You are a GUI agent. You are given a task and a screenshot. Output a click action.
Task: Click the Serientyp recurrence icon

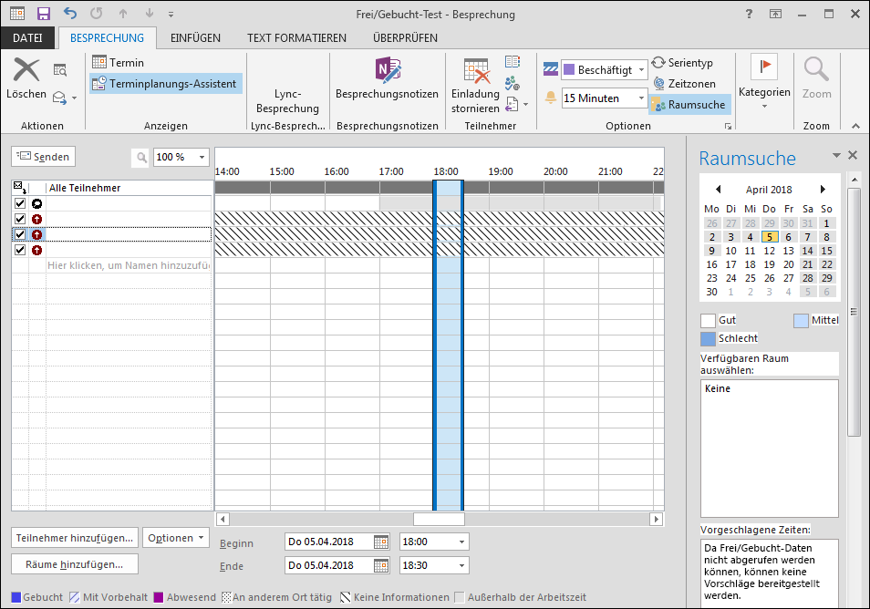click(x=658, y=62)
